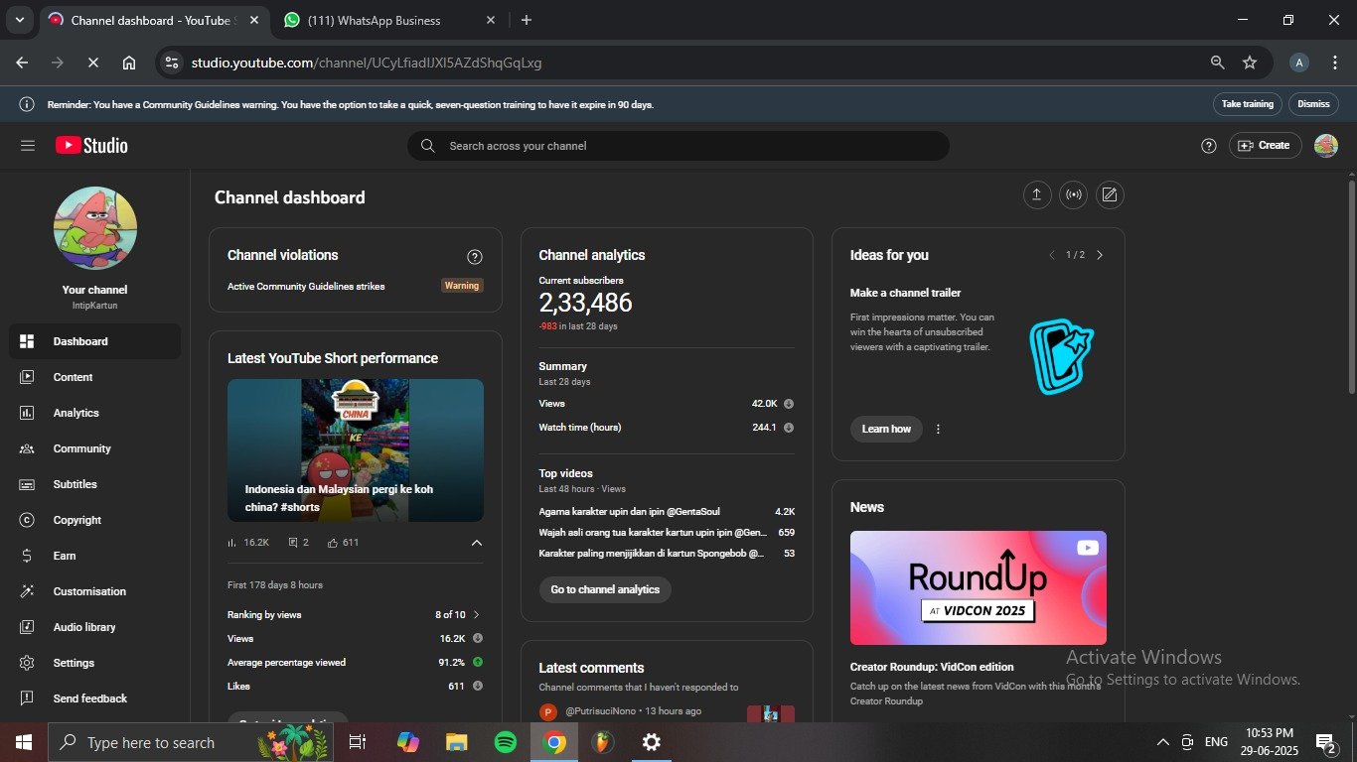Image resolution: width=1357 pixels, height=762 pixels.
Task: Click the create post pencil icon
Action: click(1110, 194)
